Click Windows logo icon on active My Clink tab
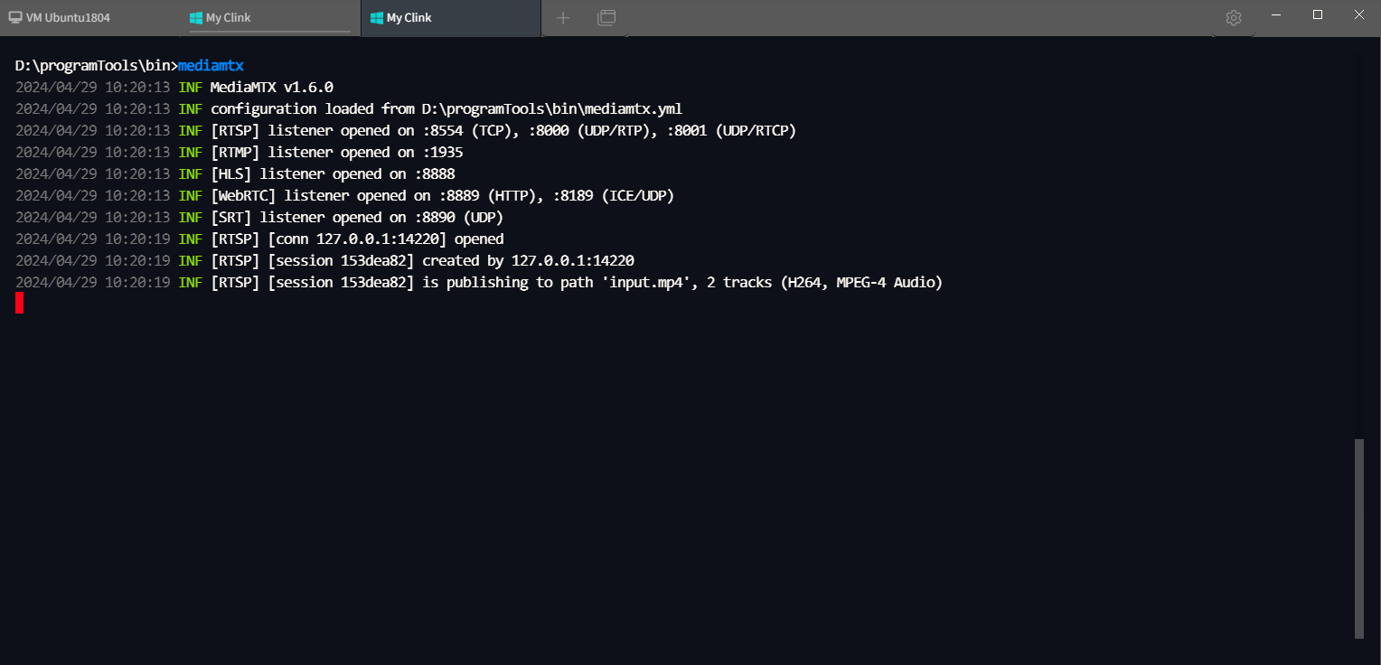 (377, 18)
